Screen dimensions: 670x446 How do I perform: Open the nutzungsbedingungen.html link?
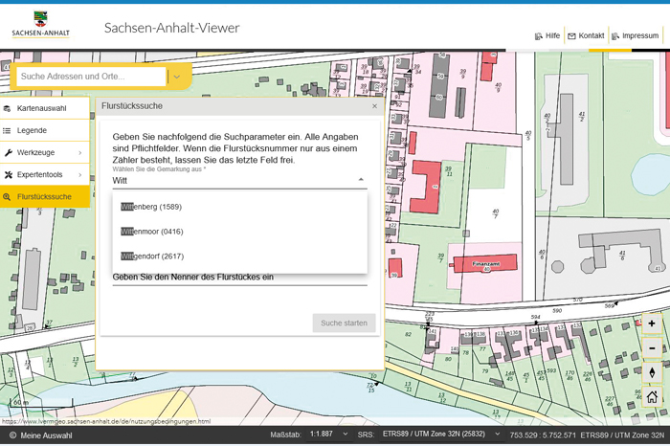pyautogui.click(x=106, y=421)
